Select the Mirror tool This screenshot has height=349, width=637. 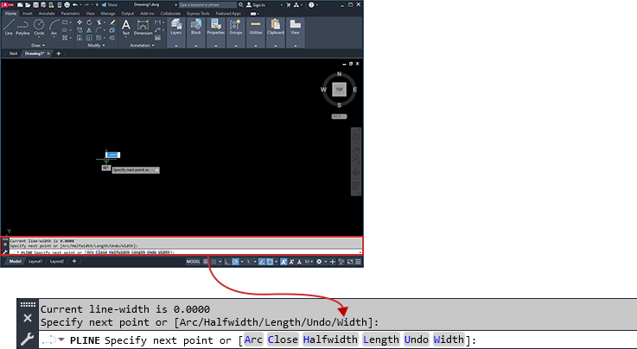(89, 30)
